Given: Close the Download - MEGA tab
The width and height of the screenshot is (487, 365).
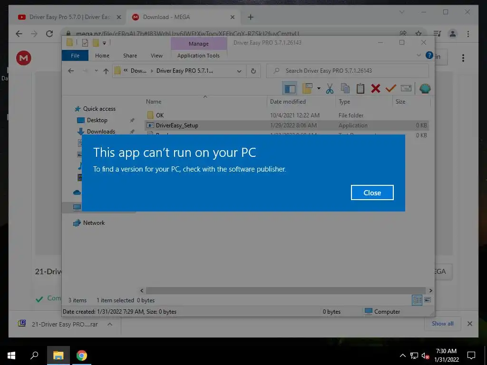Looking at the screenshot, I should 232,17.
